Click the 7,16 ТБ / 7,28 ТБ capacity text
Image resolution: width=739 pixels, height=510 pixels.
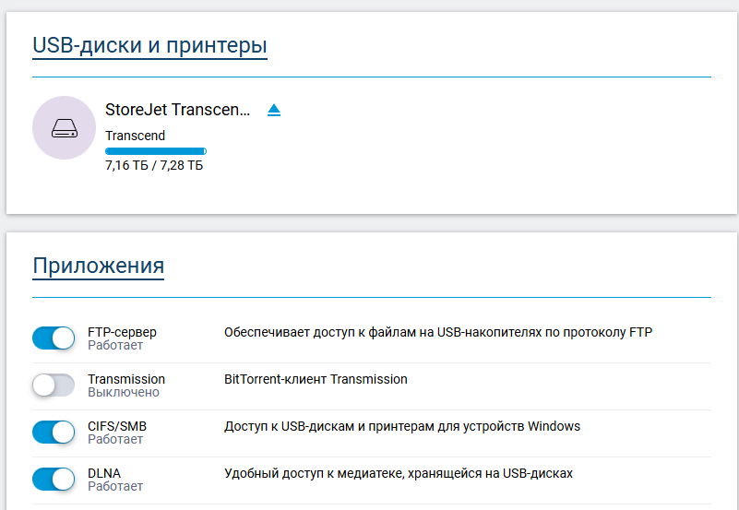pyautogui.click(x=154, y=166)
